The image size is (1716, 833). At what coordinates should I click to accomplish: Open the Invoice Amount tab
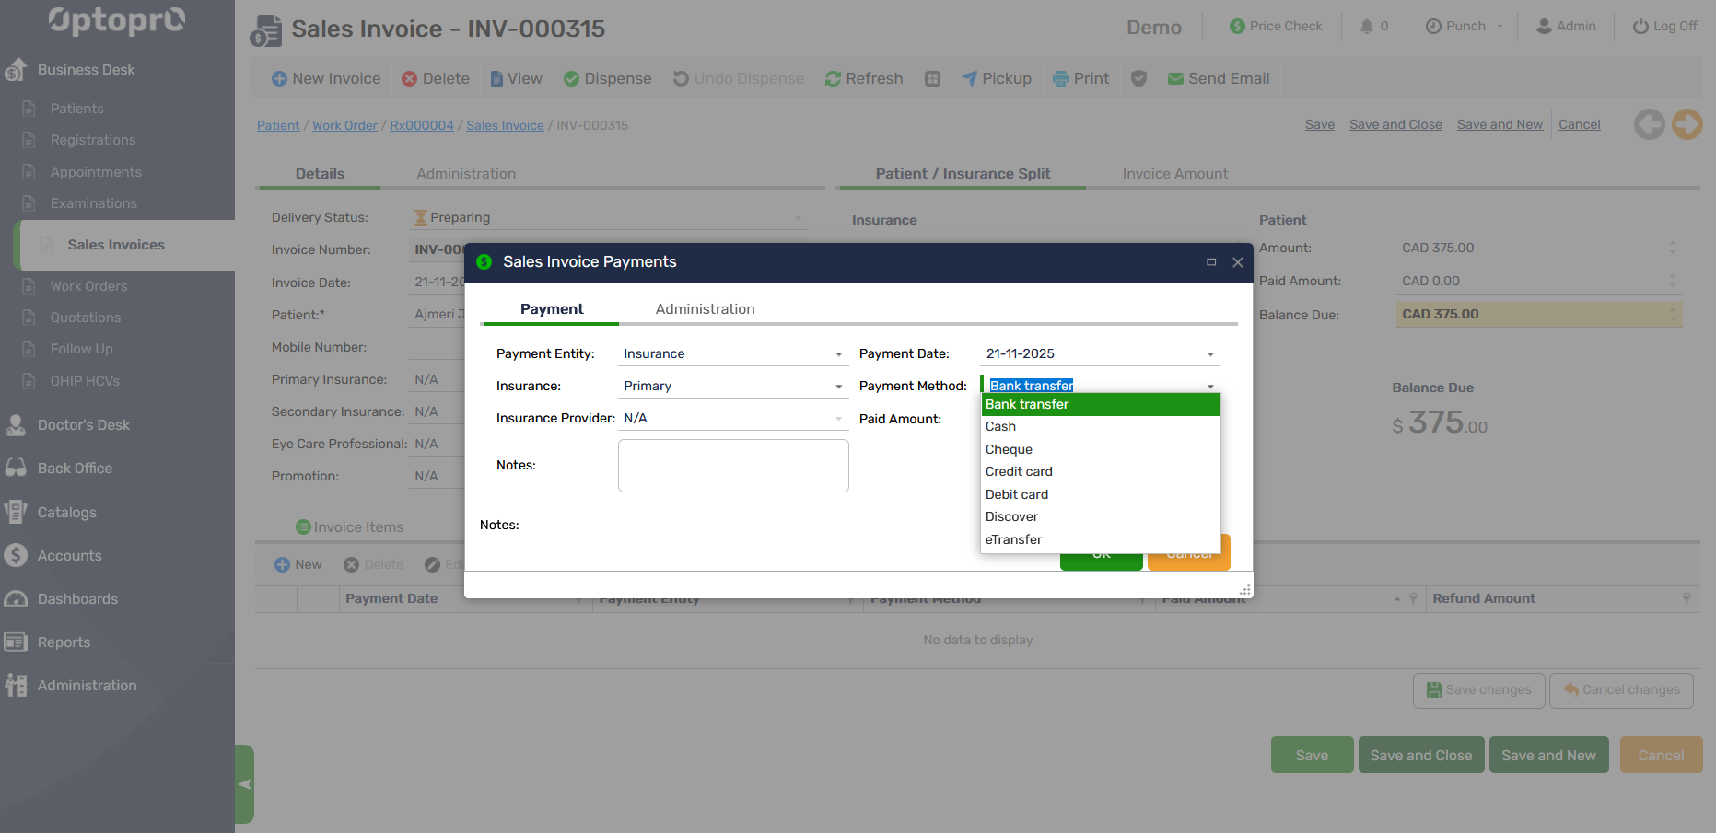click(x=1174, y=174)
